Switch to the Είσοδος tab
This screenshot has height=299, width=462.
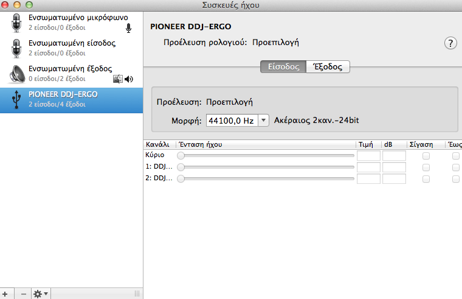click(x=283, y=67)
